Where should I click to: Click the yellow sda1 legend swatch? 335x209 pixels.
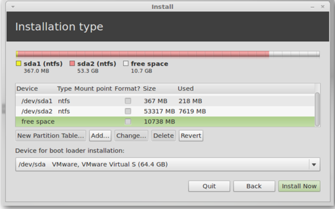click(x=19, y=64)
